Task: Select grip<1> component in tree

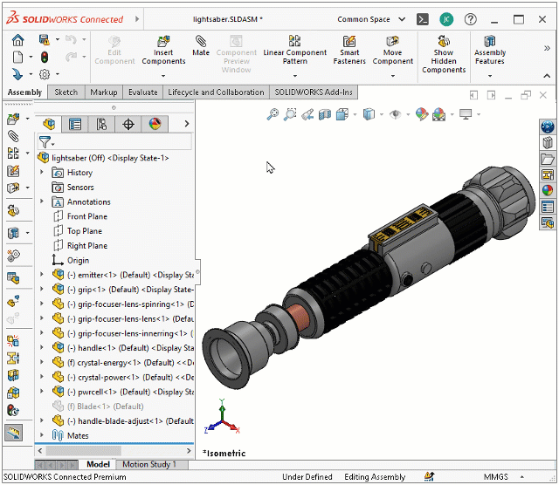Action: pos(122,290)
